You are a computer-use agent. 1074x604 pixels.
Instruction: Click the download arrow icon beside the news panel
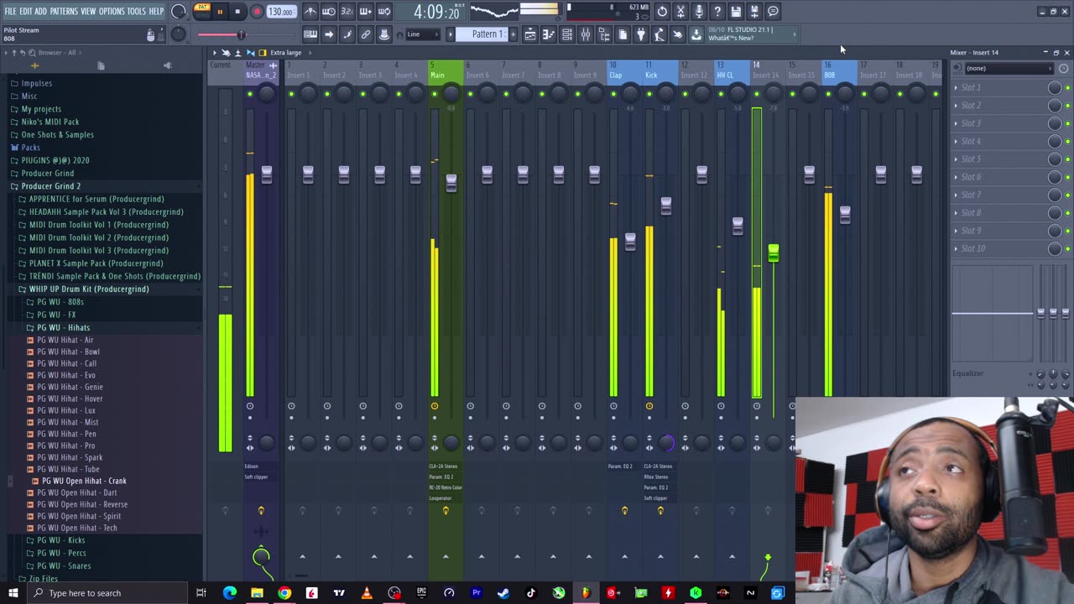tap(696, 34)
